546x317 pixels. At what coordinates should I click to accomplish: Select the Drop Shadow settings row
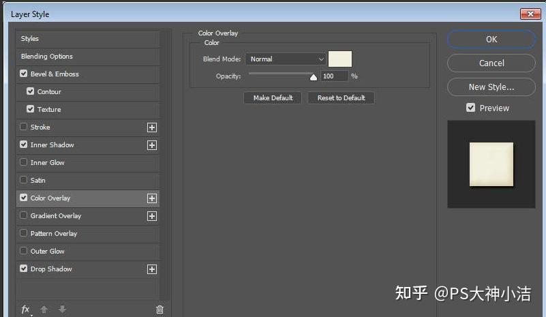[x=88, y=269]
